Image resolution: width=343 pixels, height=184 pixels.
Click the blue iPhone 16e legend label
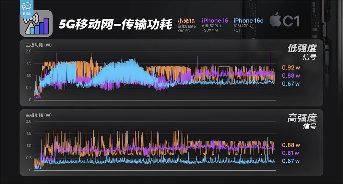(x=248, y=21)
